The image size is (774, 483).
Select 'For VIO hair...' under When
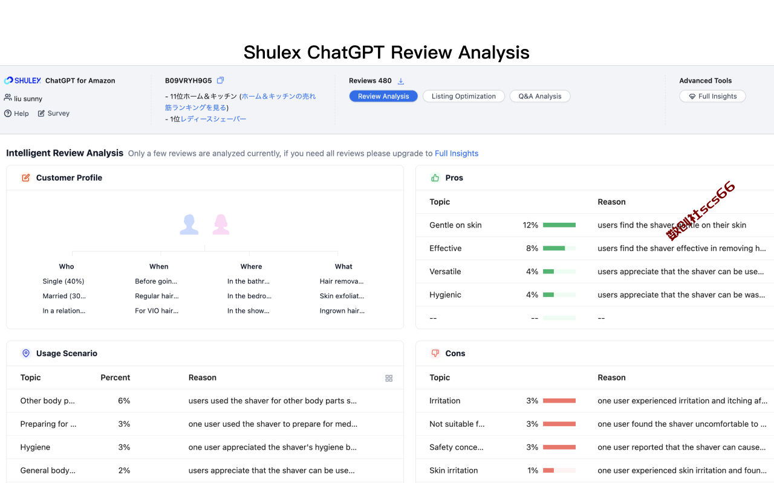point(157,311)
